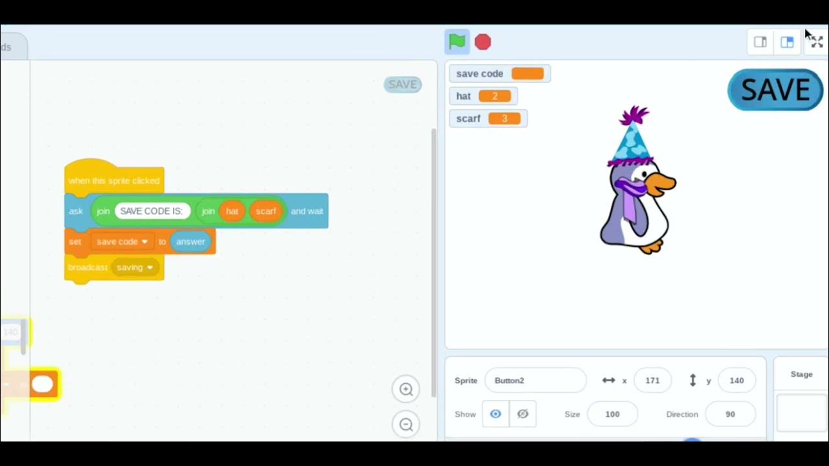
Task: Hide the sprite with crossed eye icon
Action: pyautogui.click(x=523, y=414)
